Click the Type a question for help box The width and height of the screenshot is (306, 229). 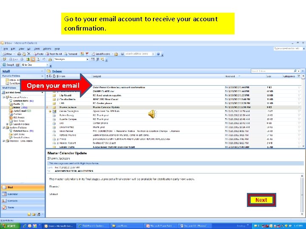(x=288, y=48)
